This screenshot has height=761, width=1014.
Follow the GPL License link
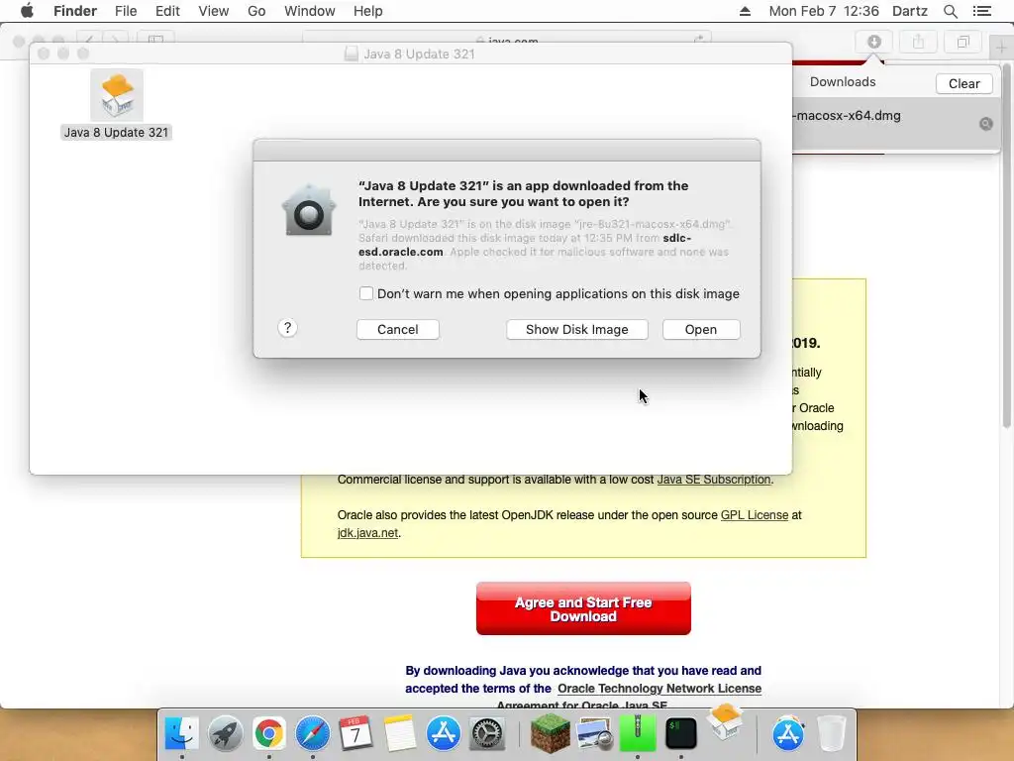(x=754, y=515)
